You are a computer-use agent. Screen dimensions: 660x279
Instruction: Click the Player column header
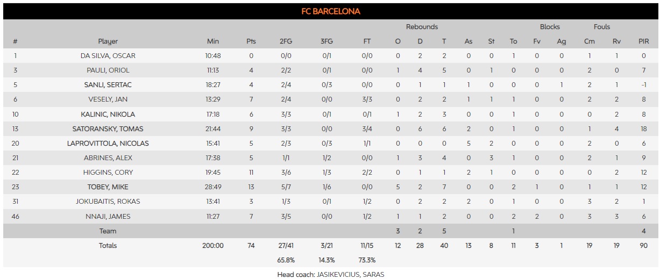pyautogui.click(x=108, y=41)
